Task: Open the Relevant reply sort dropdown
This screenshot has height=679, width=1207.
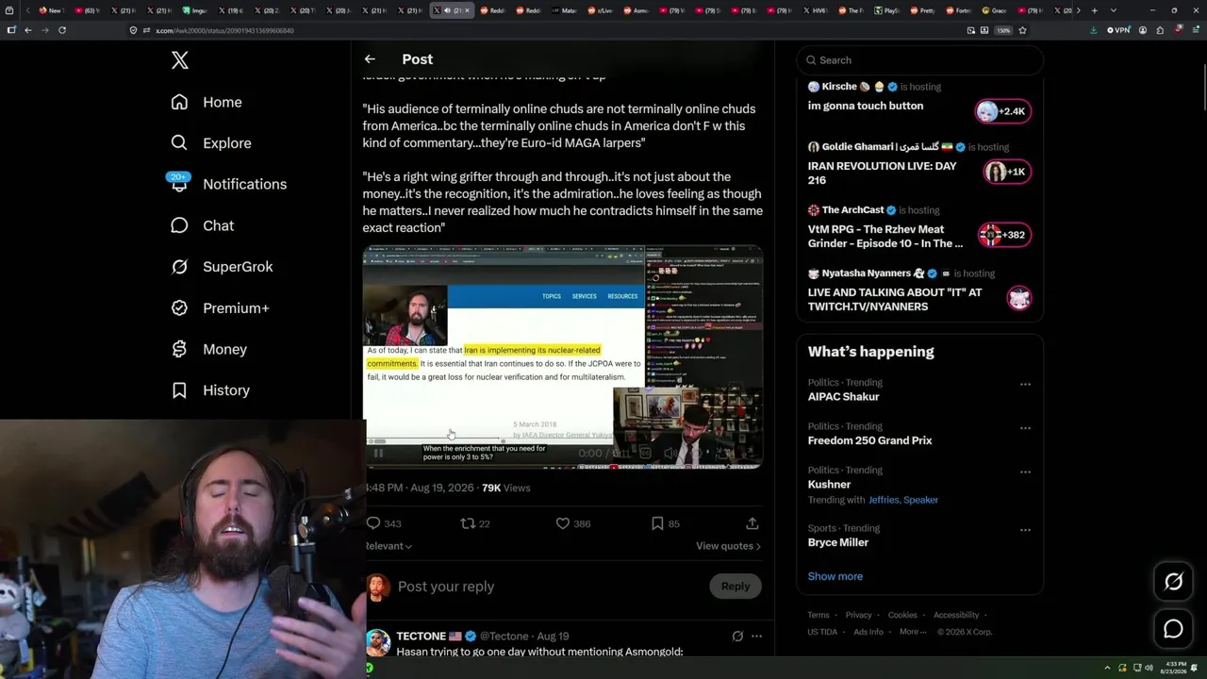Action: point(389,546)
